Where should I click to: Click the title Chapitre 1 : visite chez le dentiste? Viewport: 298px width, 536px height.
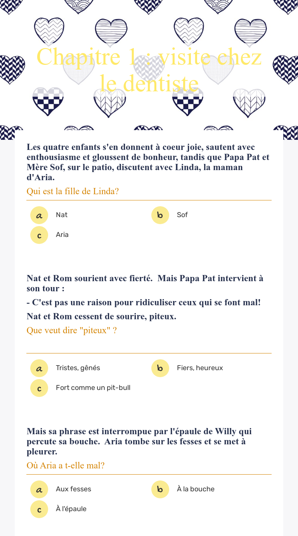coord(149,70)
